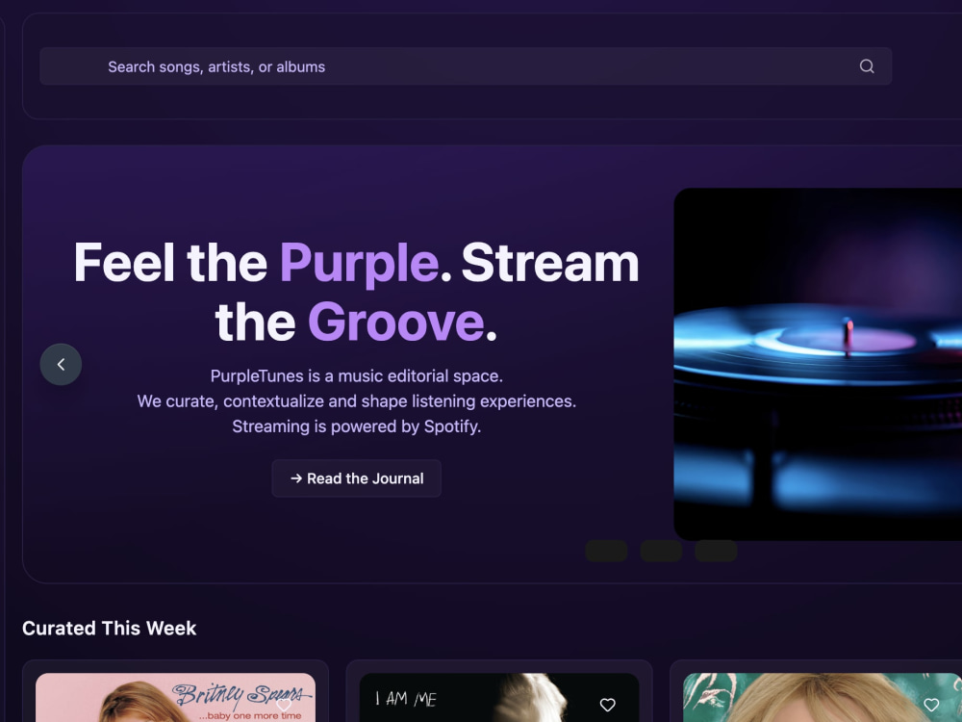Click the Curated This Week heading
Viewport: 962px width, 722px height.
point(110,628)
